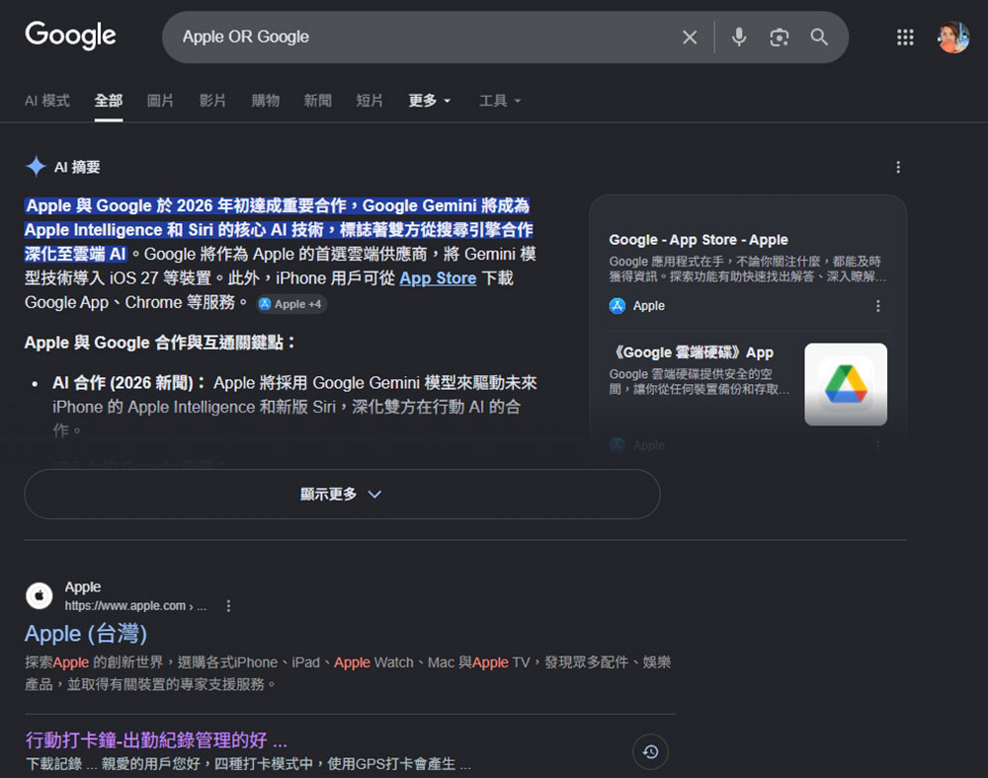Click the history clock icon button
Image resolution: width=988 pixels, height=778 pixels.
[650, 751]
